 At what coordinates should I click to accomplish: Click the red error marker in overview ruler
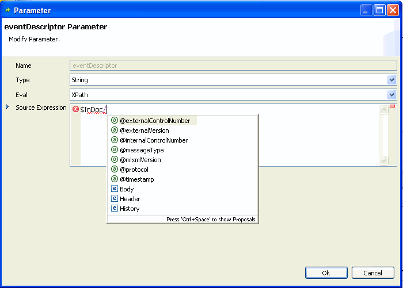392,106
